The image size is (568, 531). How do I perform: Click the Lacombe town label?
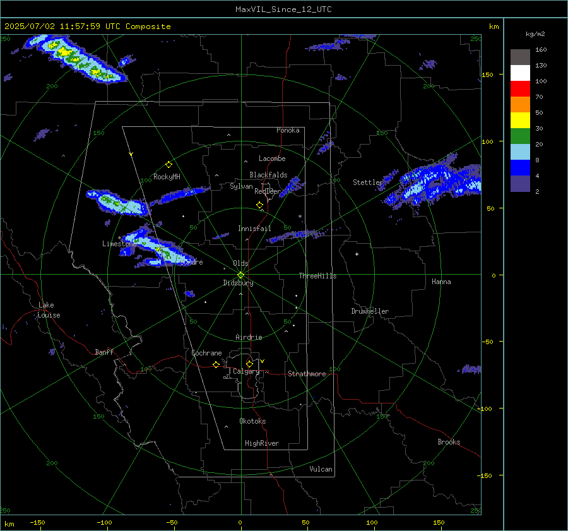[x=272, y=158]
